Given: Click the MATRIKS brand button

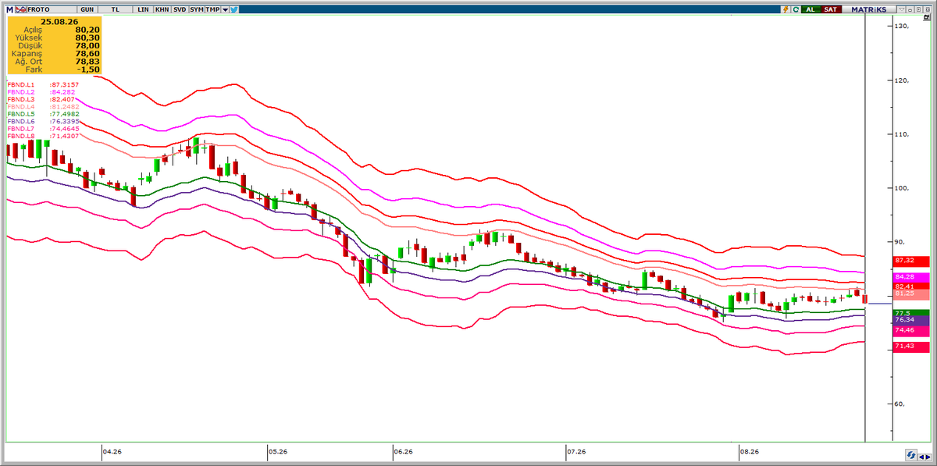Looking at the screenshot, I should 869,9.
